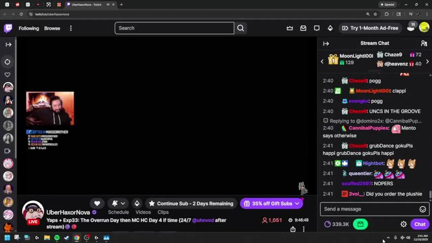Show next gift leaderboard entries
This screenshot has height=243, width=432.
pos(427,61)
